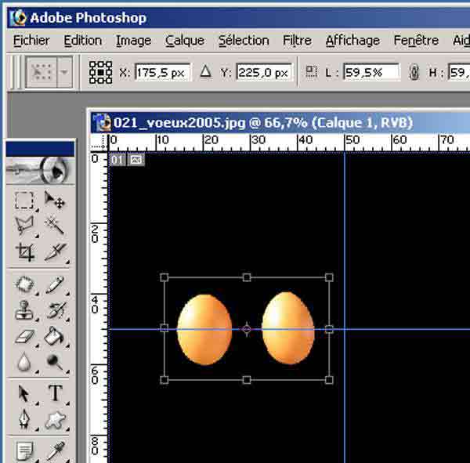Toggle the maintain aspect ratio chain link
Screen dimensions: 470x463
[414, 72]
